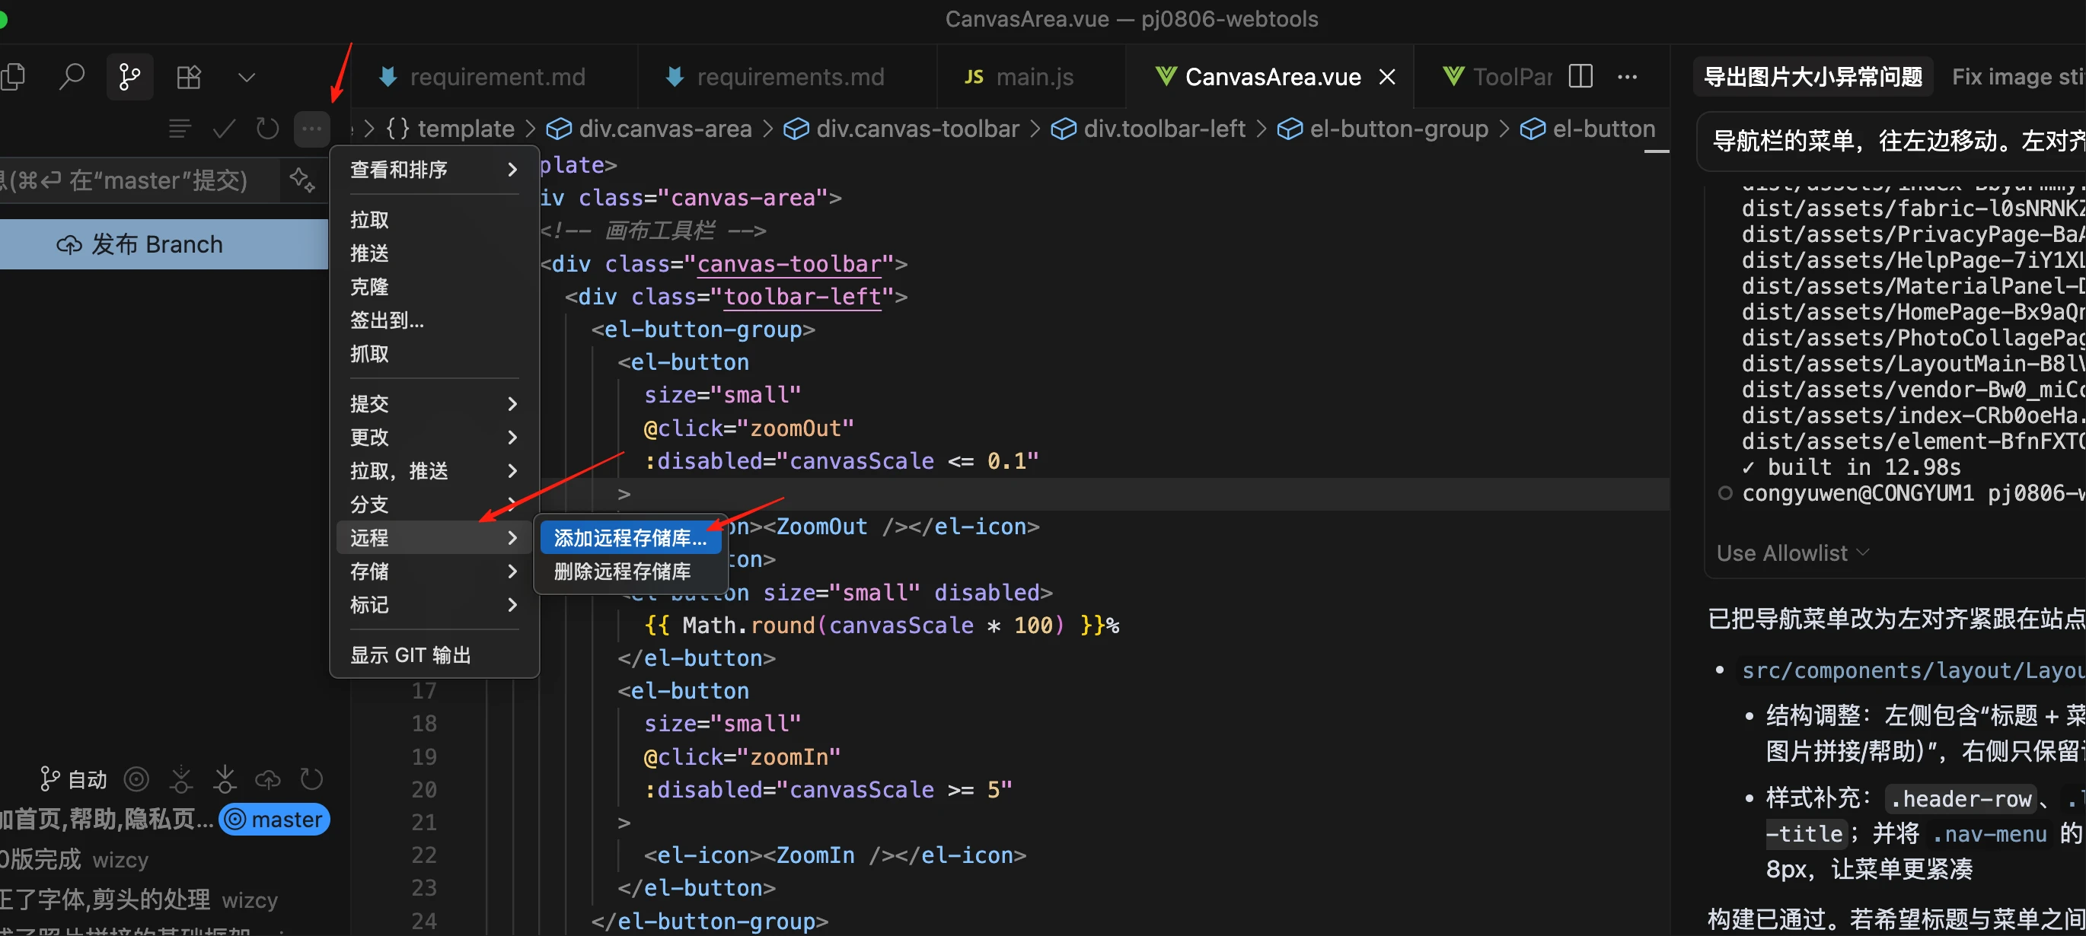Choose 抓取 from the git menu

point(434,354)
